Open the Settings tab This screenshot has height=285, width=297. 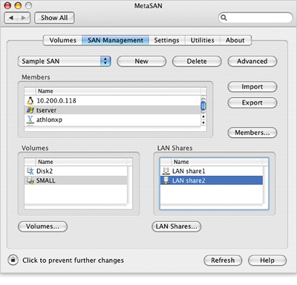tap(166, 40)
